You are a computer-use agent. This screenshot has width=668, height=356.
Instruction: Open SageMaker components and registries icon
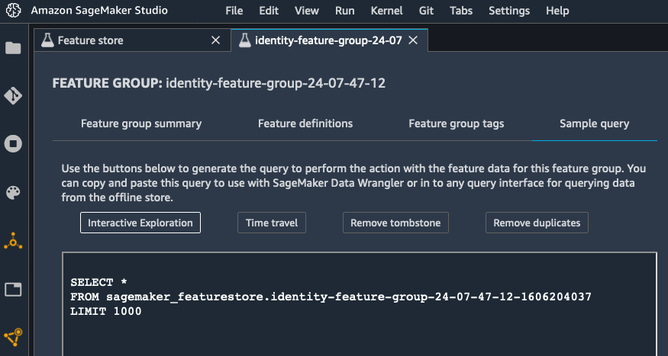click(x=13, y=242)
